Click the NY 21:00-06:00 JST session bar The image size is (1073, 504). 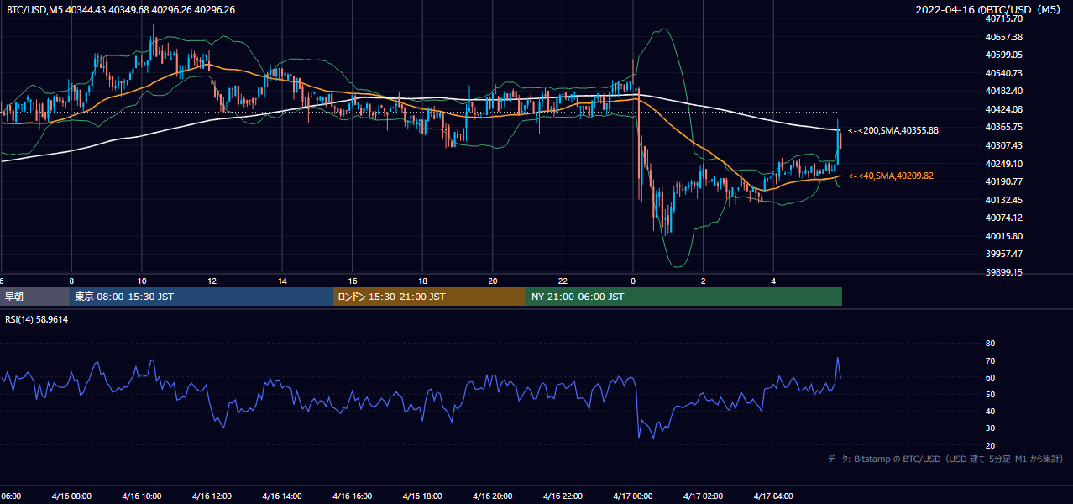tap(684, 297)
